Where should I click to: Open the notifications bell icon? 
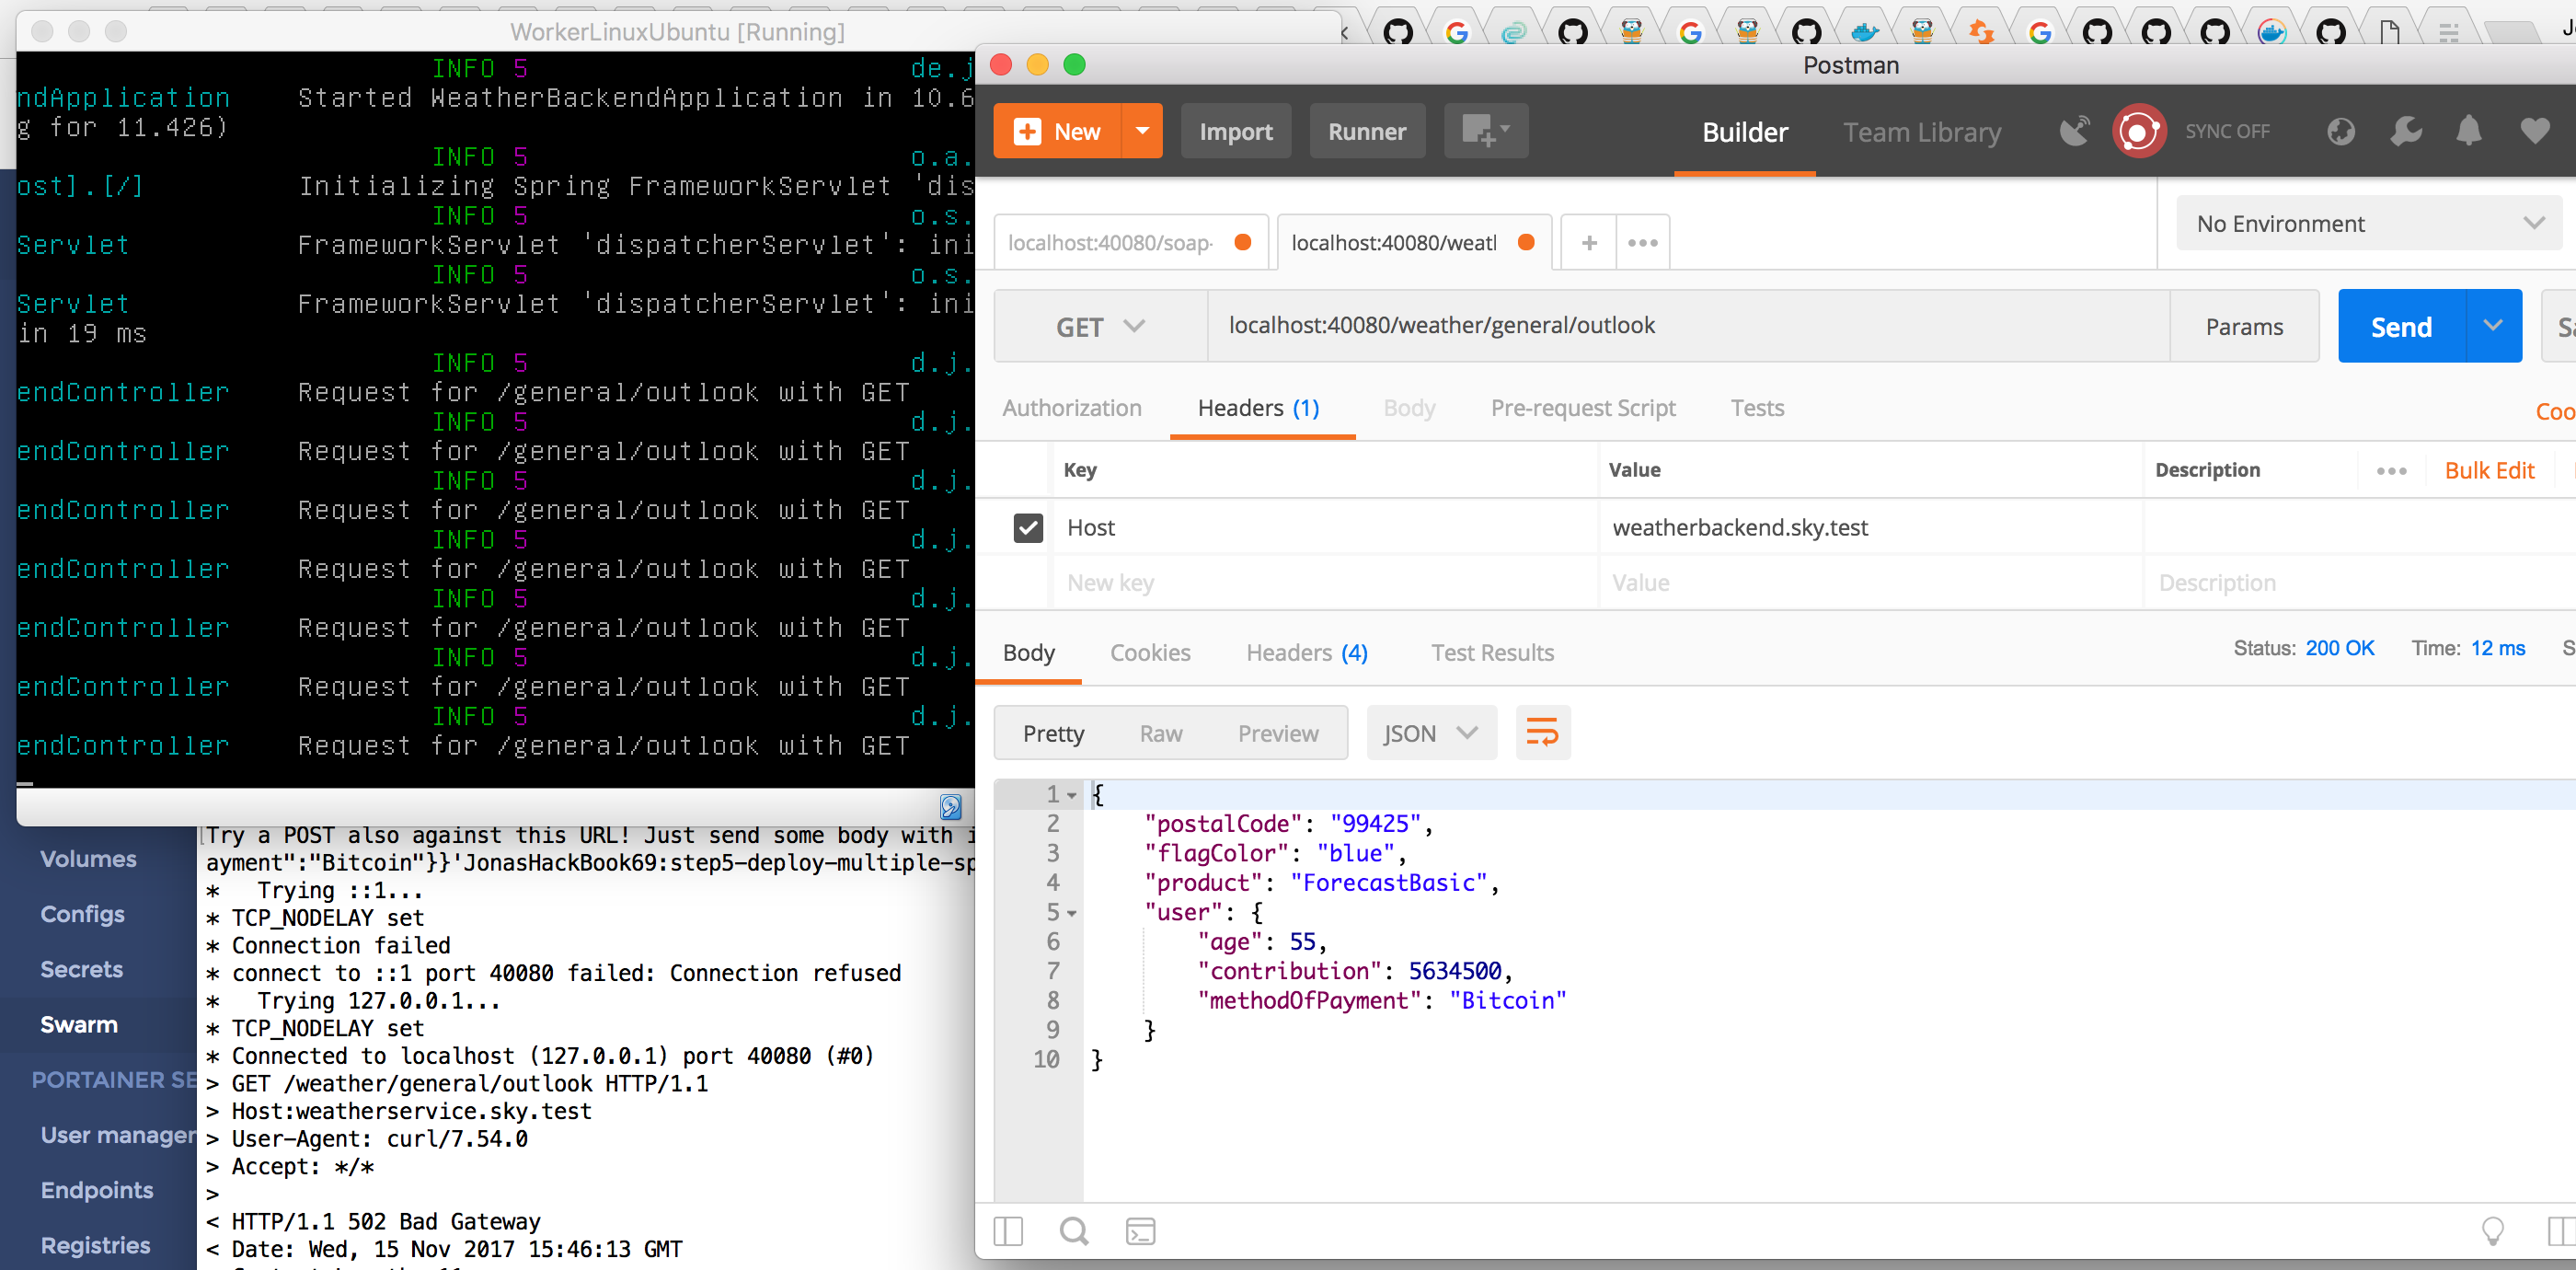tap(2469, 131)
